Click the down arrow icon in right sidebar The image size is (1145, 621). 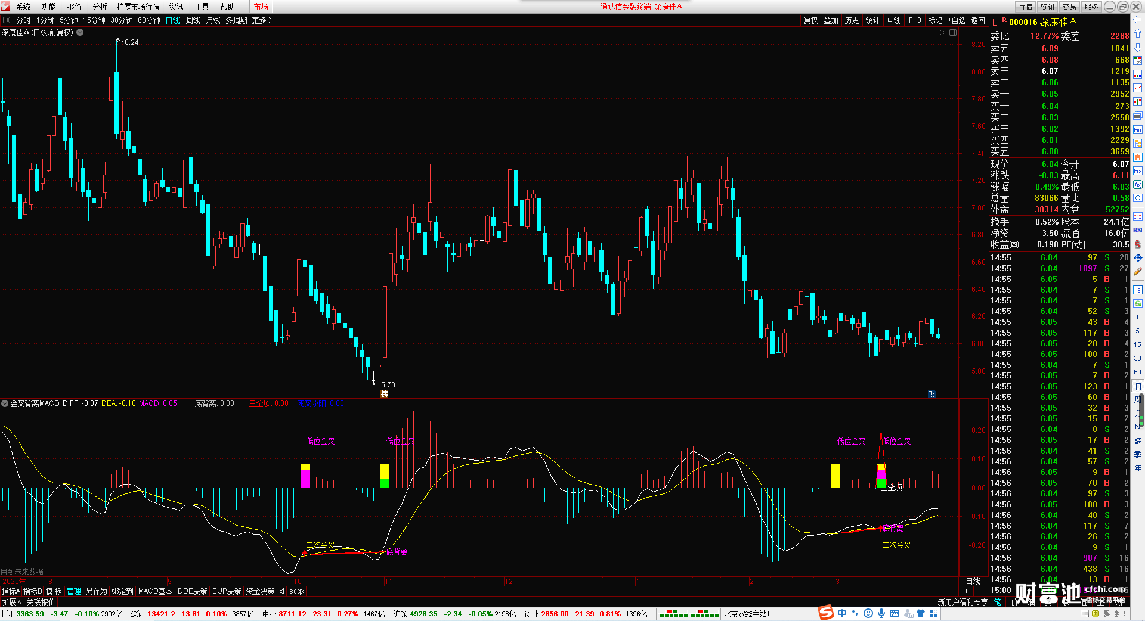1138,47
